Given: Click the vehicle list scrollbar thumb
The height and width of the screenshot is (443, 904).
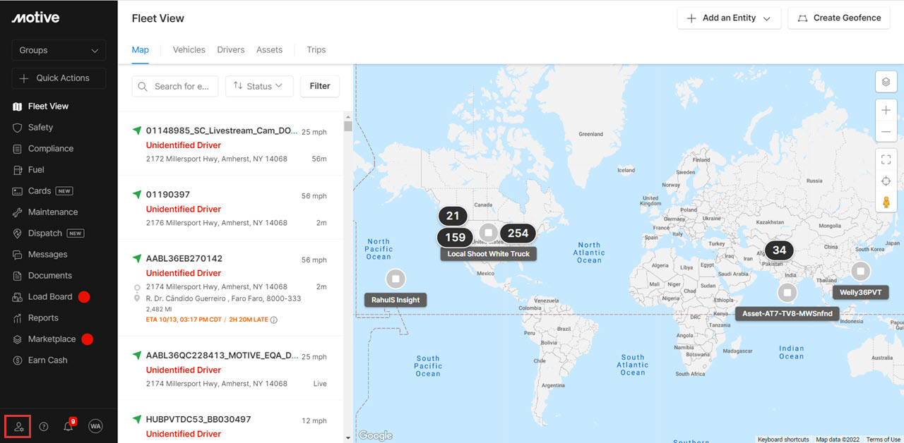Looking at the screenshot, I should pyautogui.click(x=348, y=126).
